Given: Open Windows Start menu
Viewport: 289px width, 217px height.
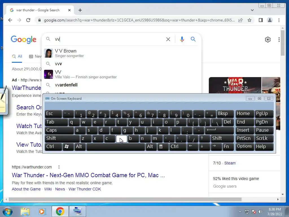Looking at the screenshot, I should (x=7, y=211).
